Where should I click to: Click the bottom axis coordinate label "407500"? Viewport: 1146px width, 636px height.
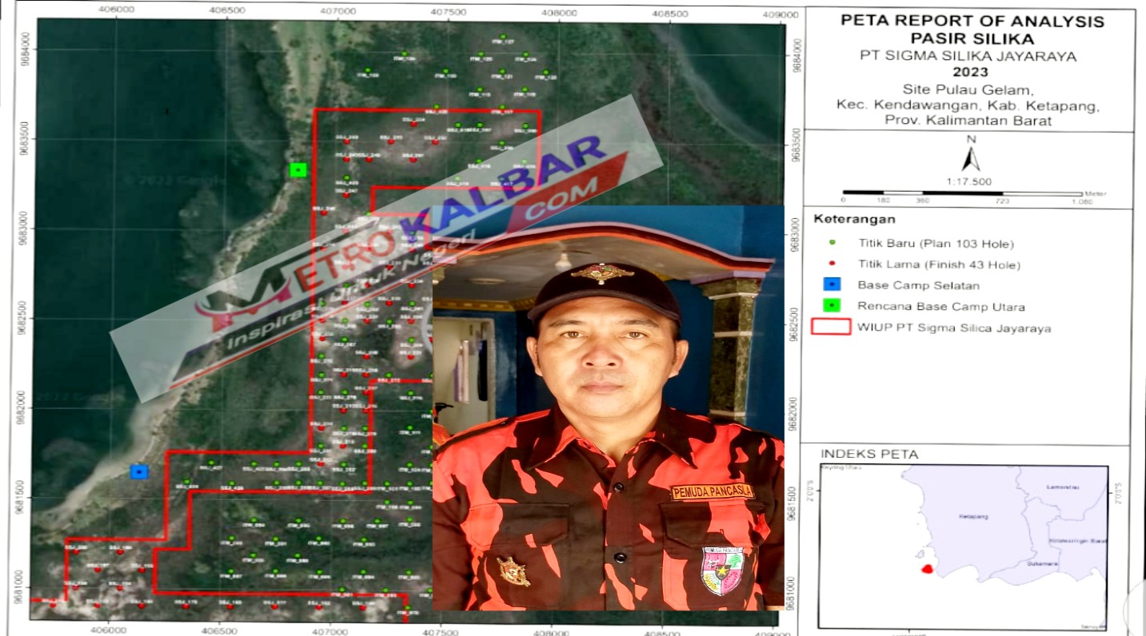coord(440,630)
